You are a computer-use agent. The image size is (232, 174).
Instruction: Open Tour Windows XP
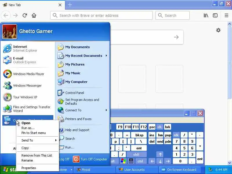tap(28, 97)
